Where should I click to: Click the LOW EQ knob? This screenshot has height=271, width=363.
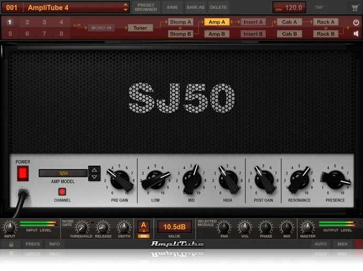(156, 180)
